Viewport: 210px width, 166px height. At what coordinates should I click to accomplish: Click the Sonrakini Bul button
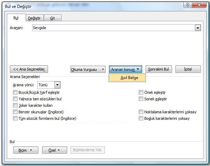click(x=159, y=69)
